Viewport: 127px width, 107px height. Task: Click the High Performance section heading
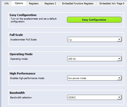(22, 73)
